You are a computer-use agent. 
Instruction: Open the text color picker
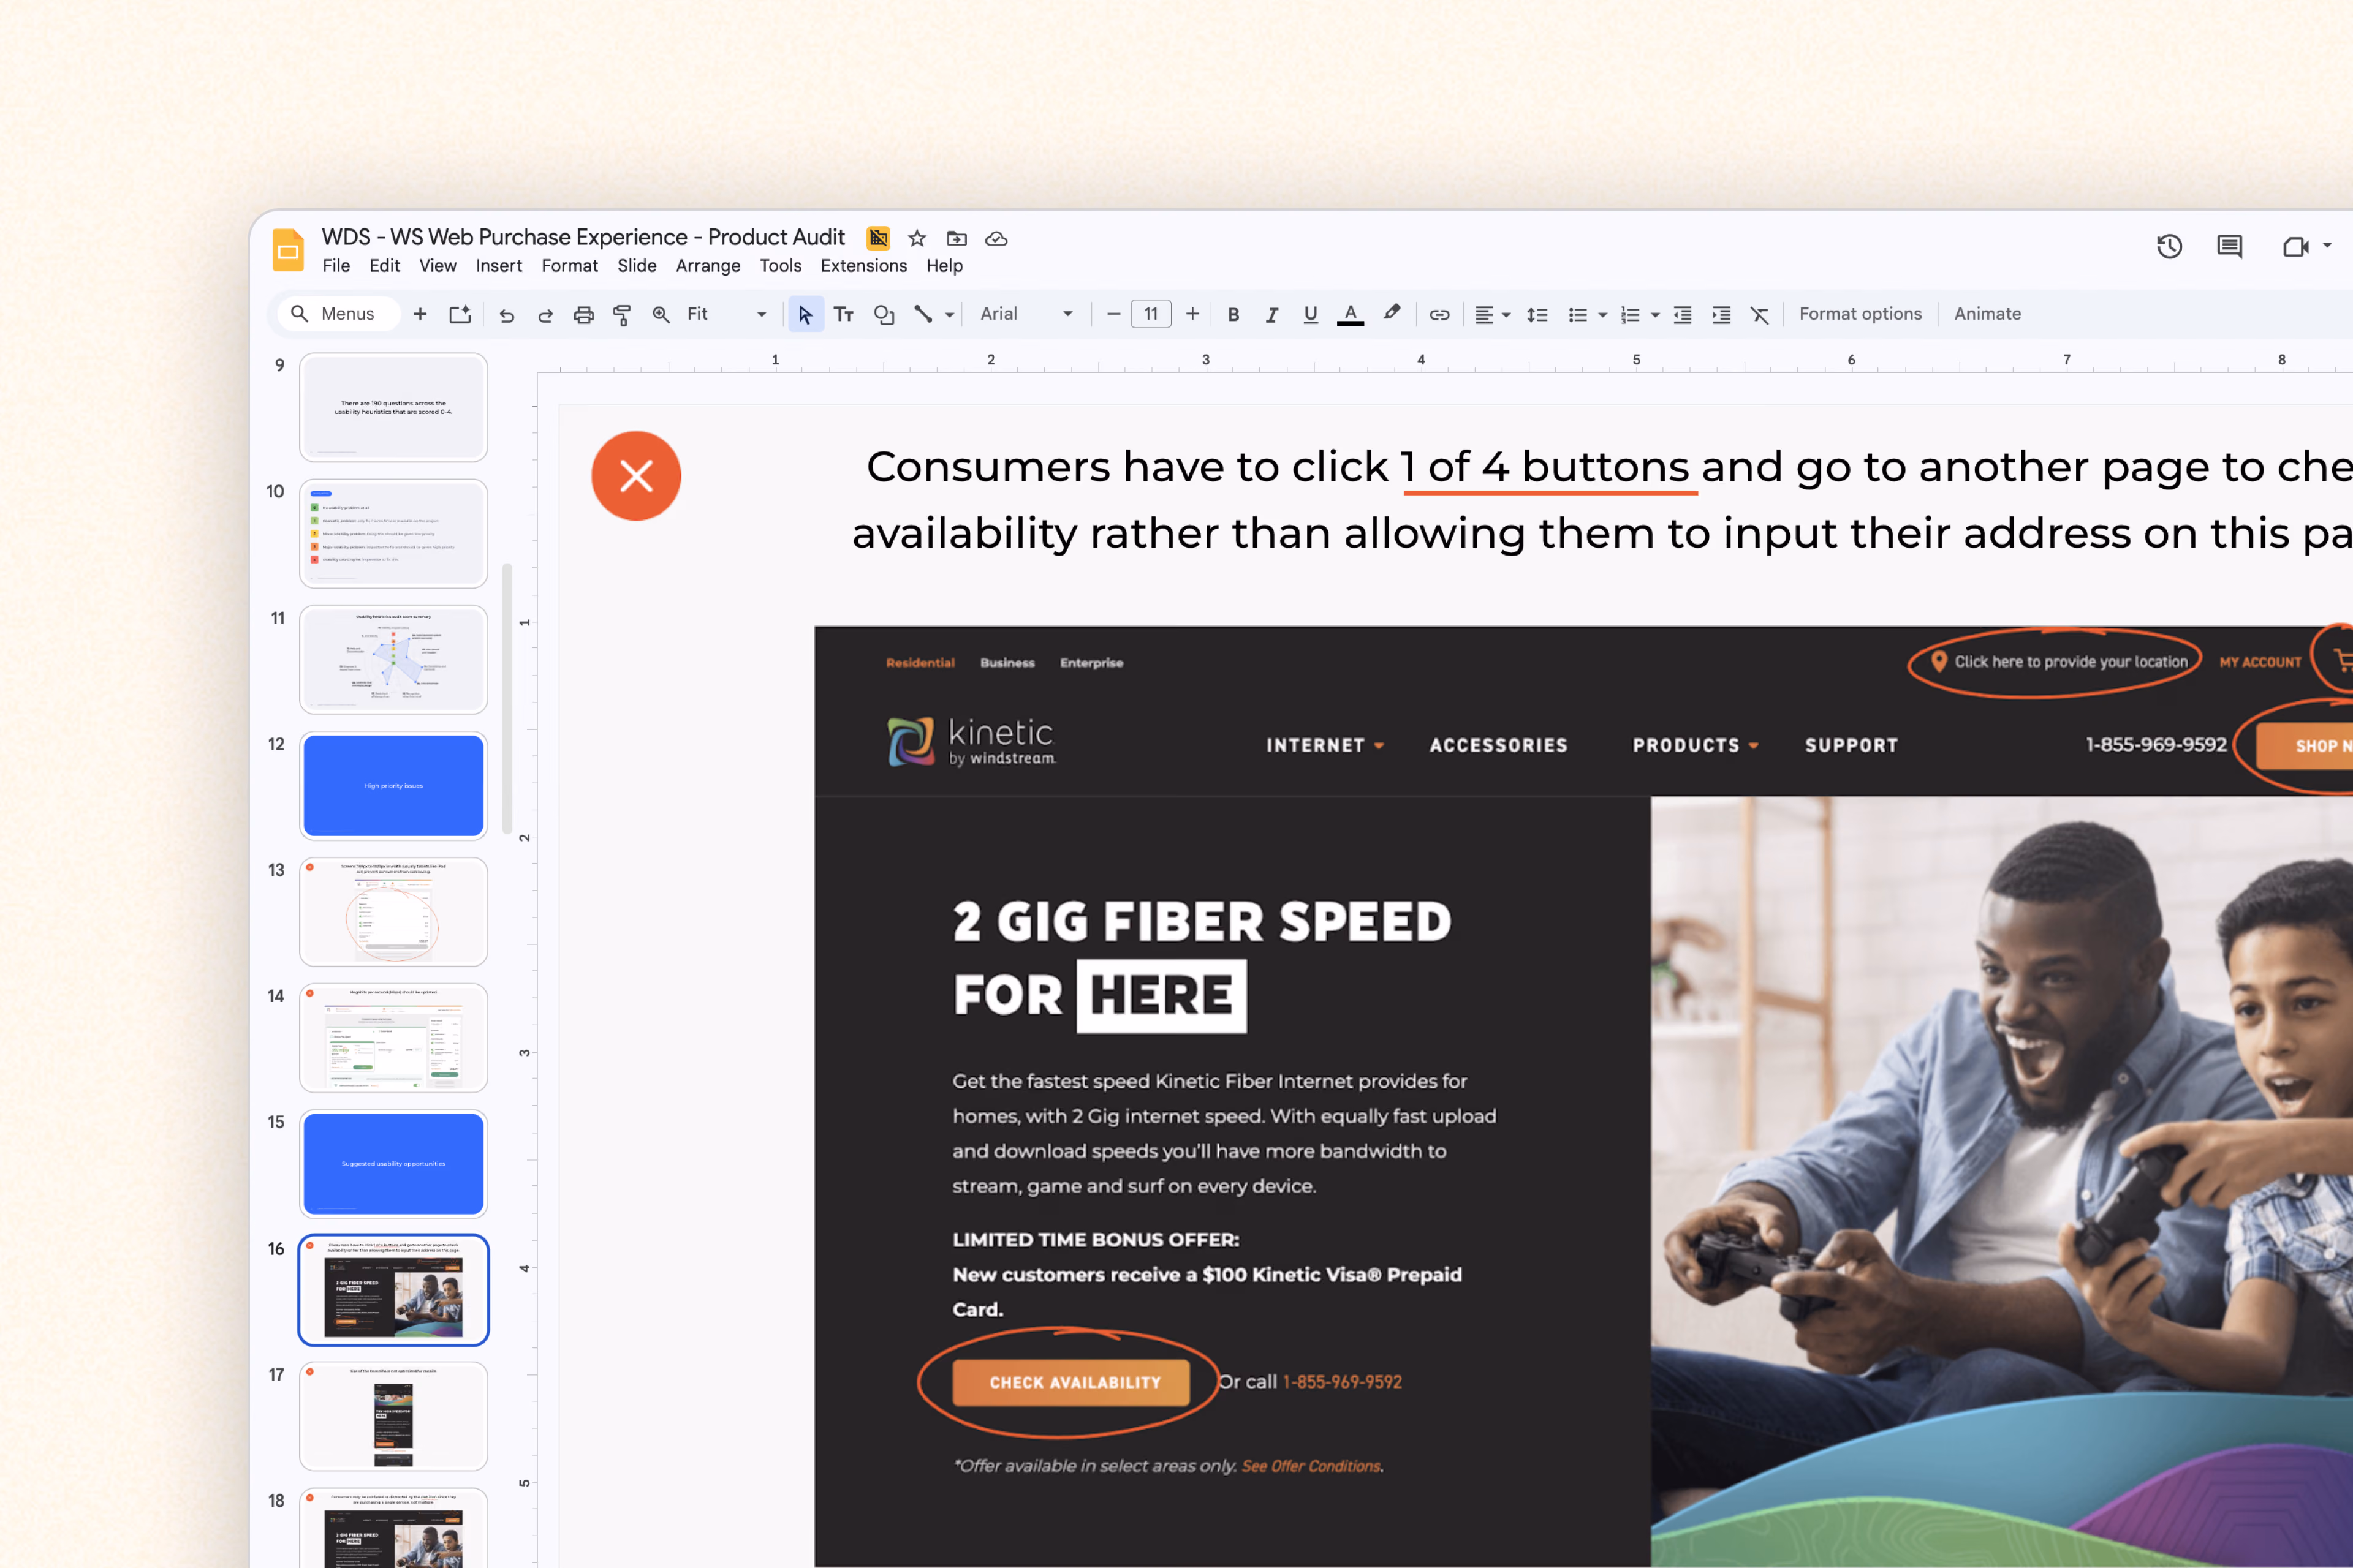1351,315
